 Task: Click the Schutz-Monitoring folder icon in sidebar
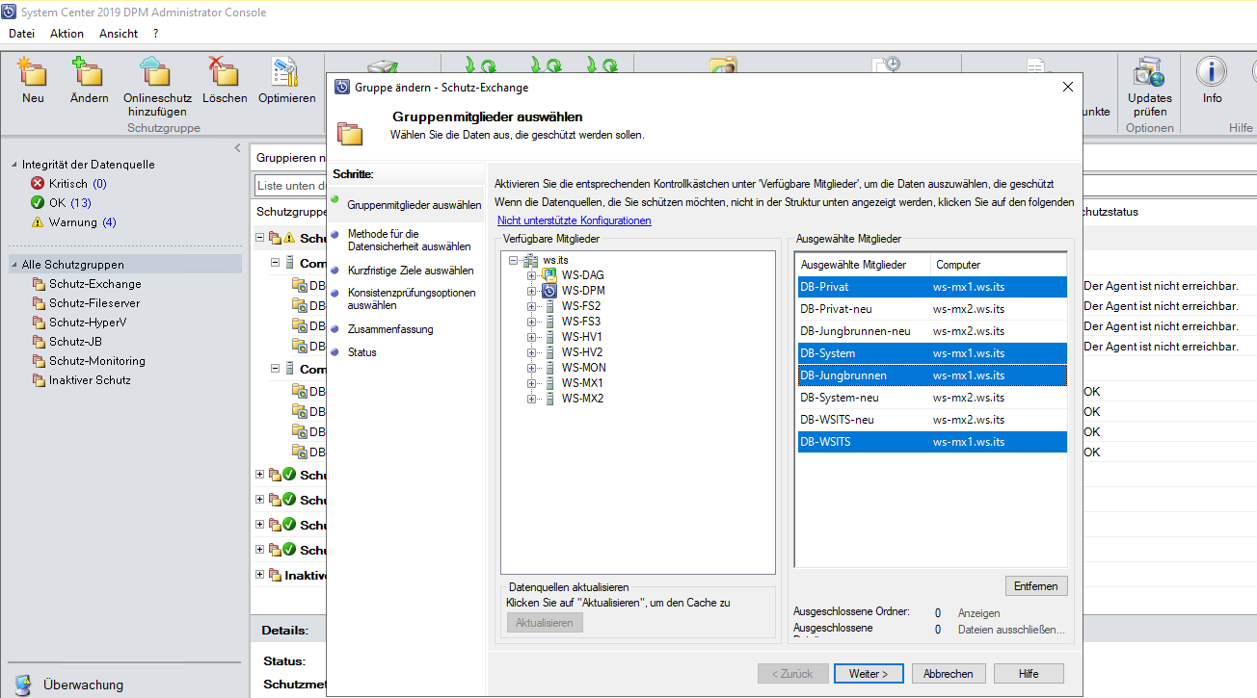pos(39,361)
